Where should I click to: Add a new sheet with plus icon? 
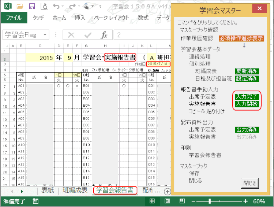pos(168,192)
